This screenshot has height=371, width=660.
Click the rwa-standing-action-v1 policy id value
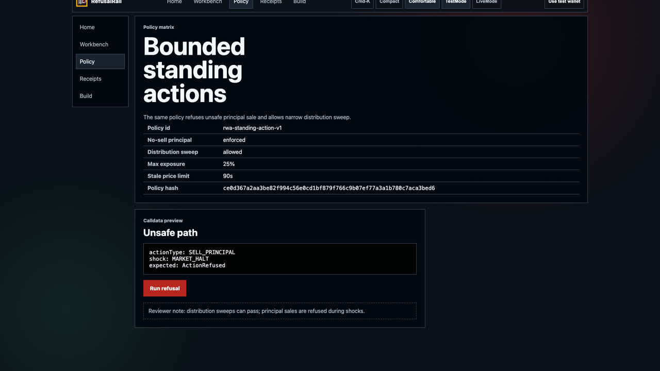coord(253,128)
